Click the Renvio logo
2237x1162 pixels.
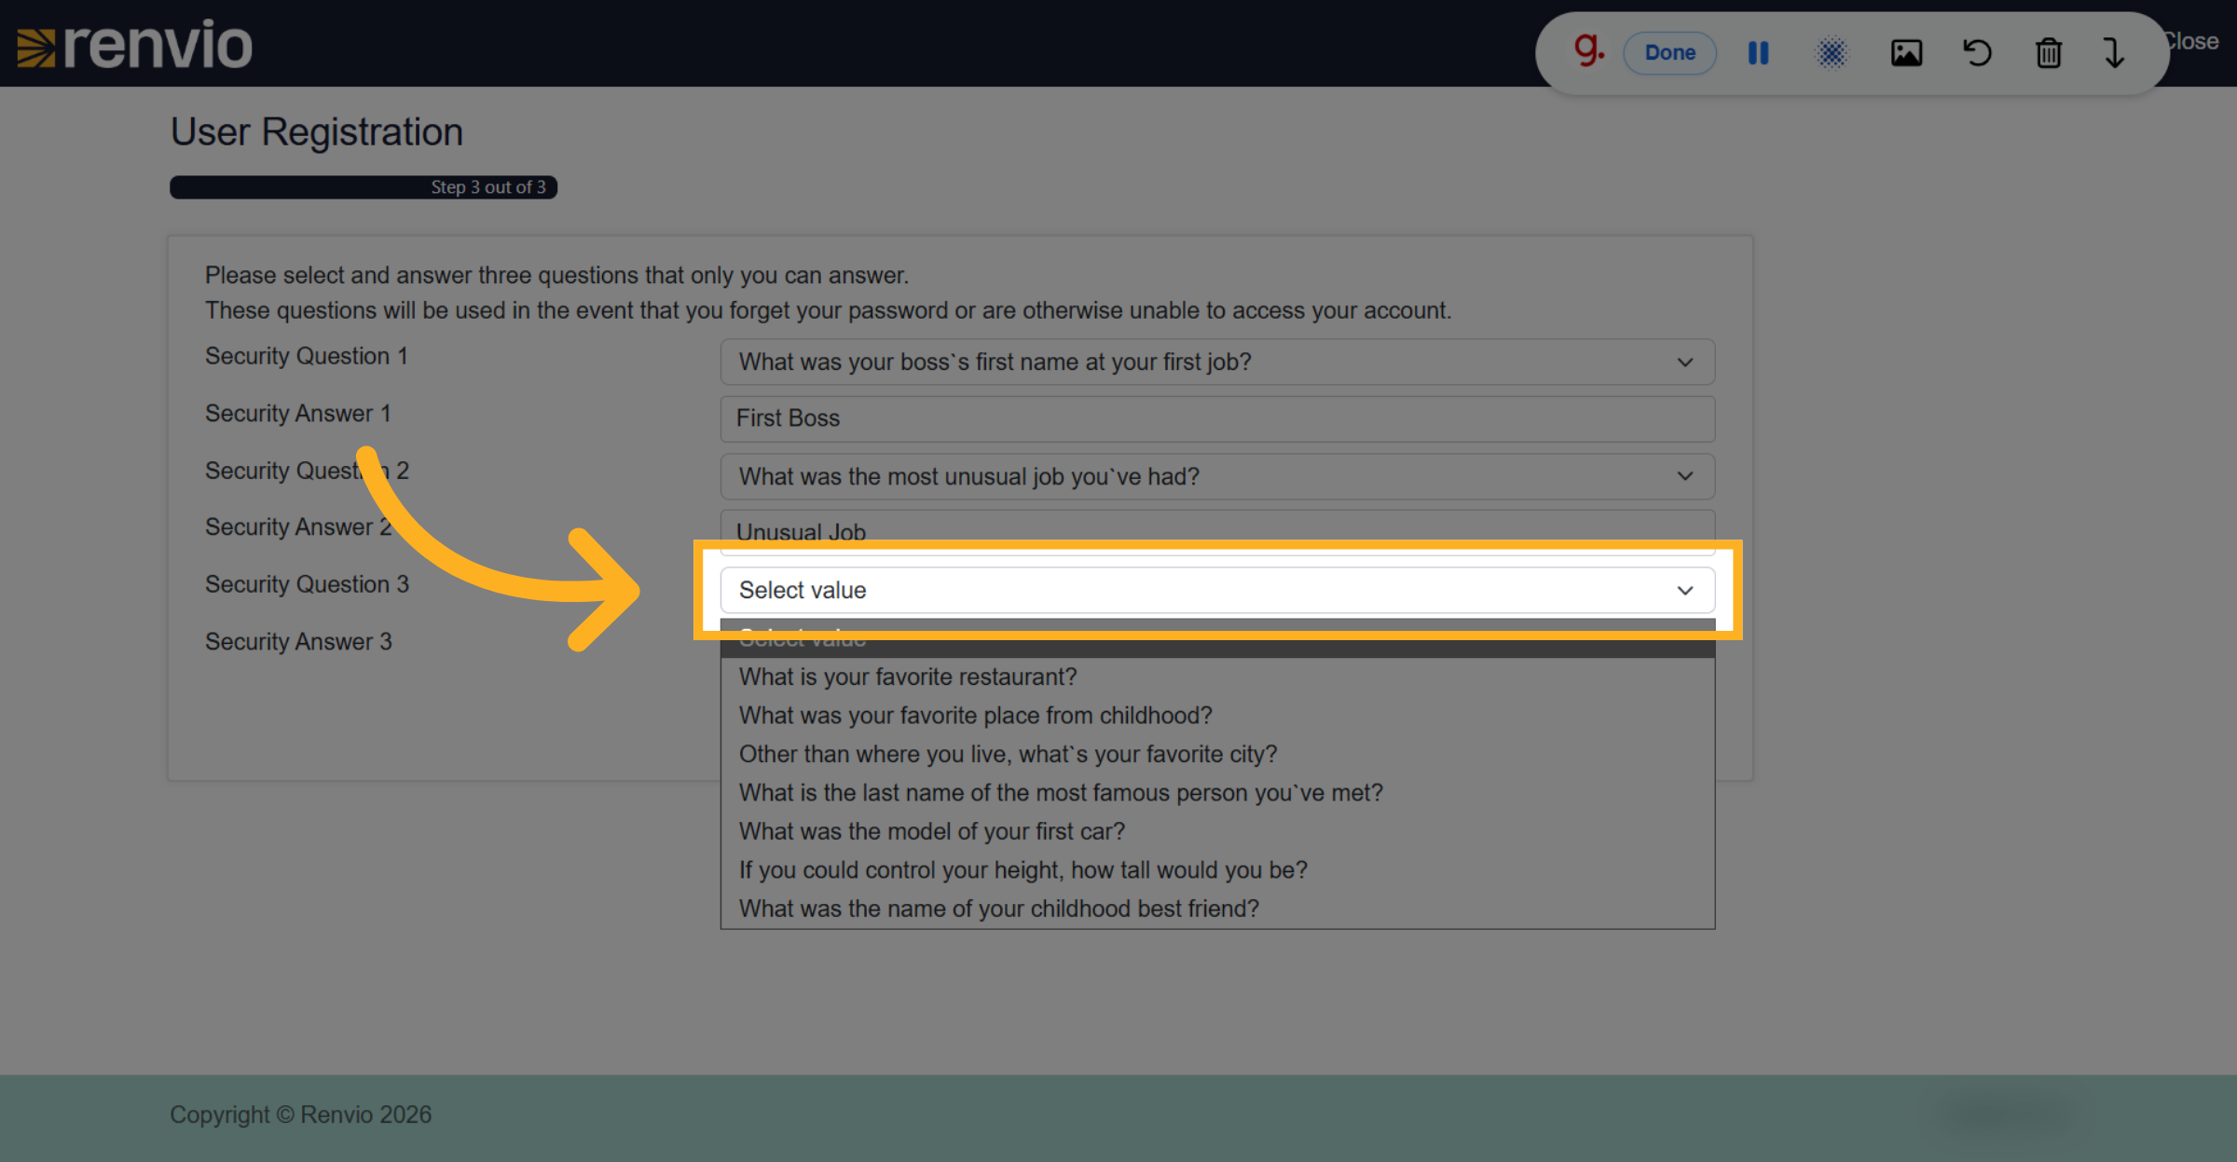(x=135, y=45)
